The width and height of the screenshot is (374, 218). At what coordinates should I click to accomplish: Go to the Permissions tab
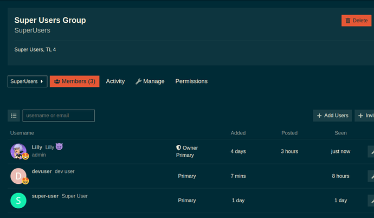191,81
